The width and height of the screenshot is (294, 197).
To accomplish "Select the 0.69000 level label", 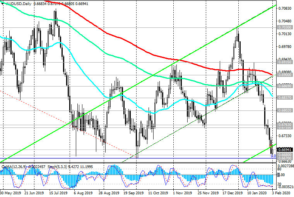I will [x=285, y=75].
